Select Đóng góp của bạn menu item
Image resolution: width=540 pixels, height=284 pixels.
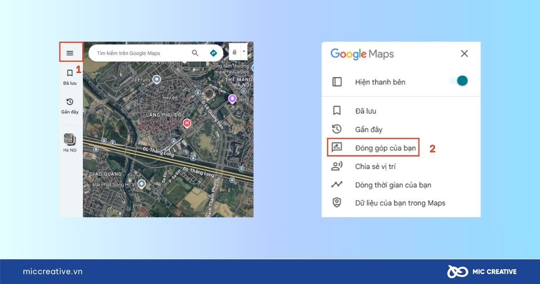point(373,148)
